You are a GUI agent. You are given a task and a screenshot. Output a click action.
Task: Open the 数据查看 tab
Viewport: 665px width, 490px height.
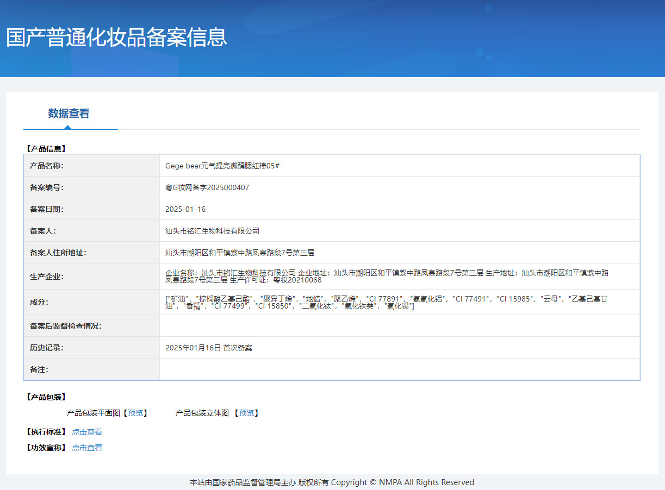click(69, 114)
